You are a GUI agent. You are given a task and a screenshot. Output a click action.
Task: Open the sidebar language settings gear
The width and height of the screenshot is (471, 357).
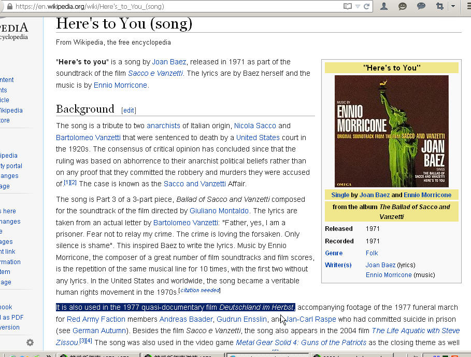30,342
